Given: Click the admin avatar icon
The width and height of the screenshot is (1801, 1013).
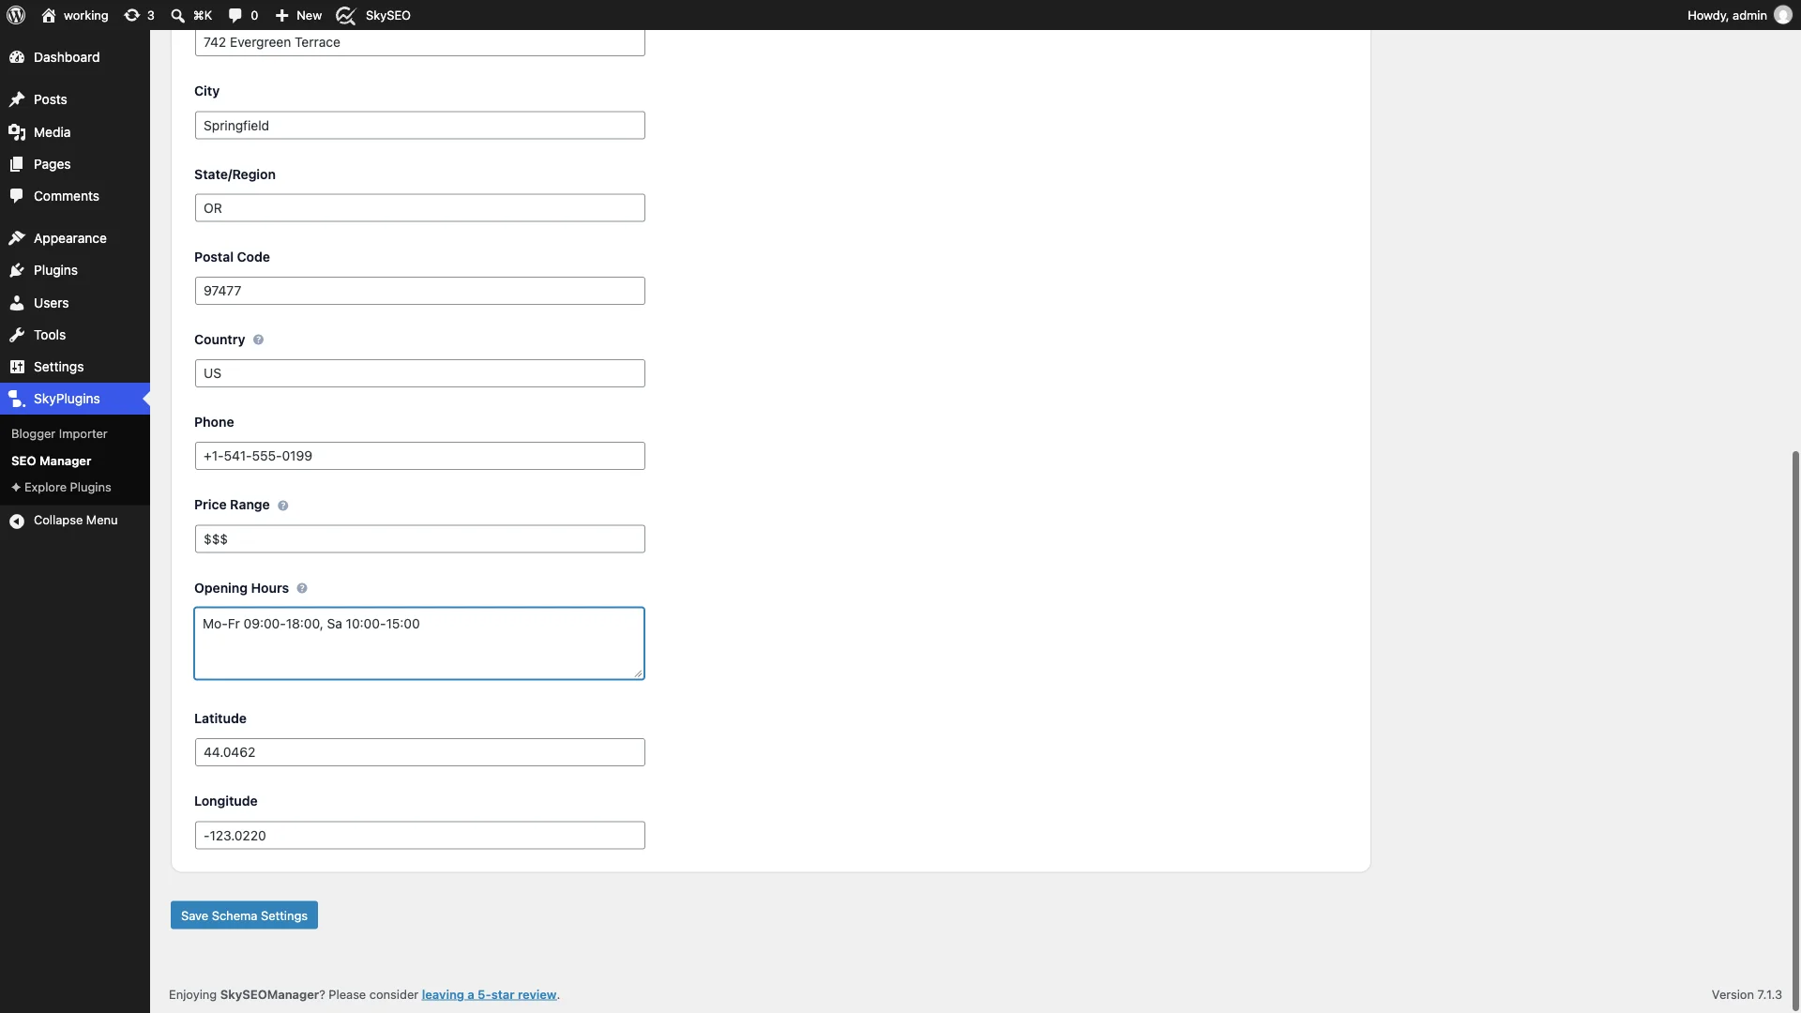Looking at the screenshot, I should 1783,15.
